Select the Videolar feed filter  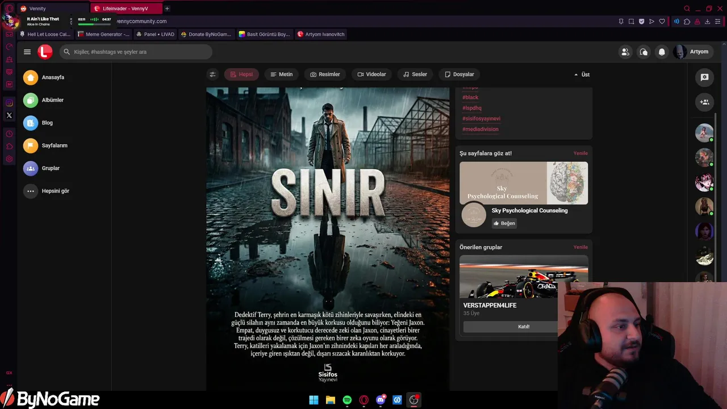coord(371,74)
